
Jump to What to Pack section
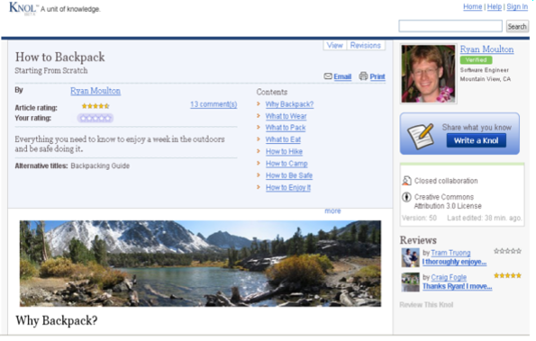click(x=286, y=128)
